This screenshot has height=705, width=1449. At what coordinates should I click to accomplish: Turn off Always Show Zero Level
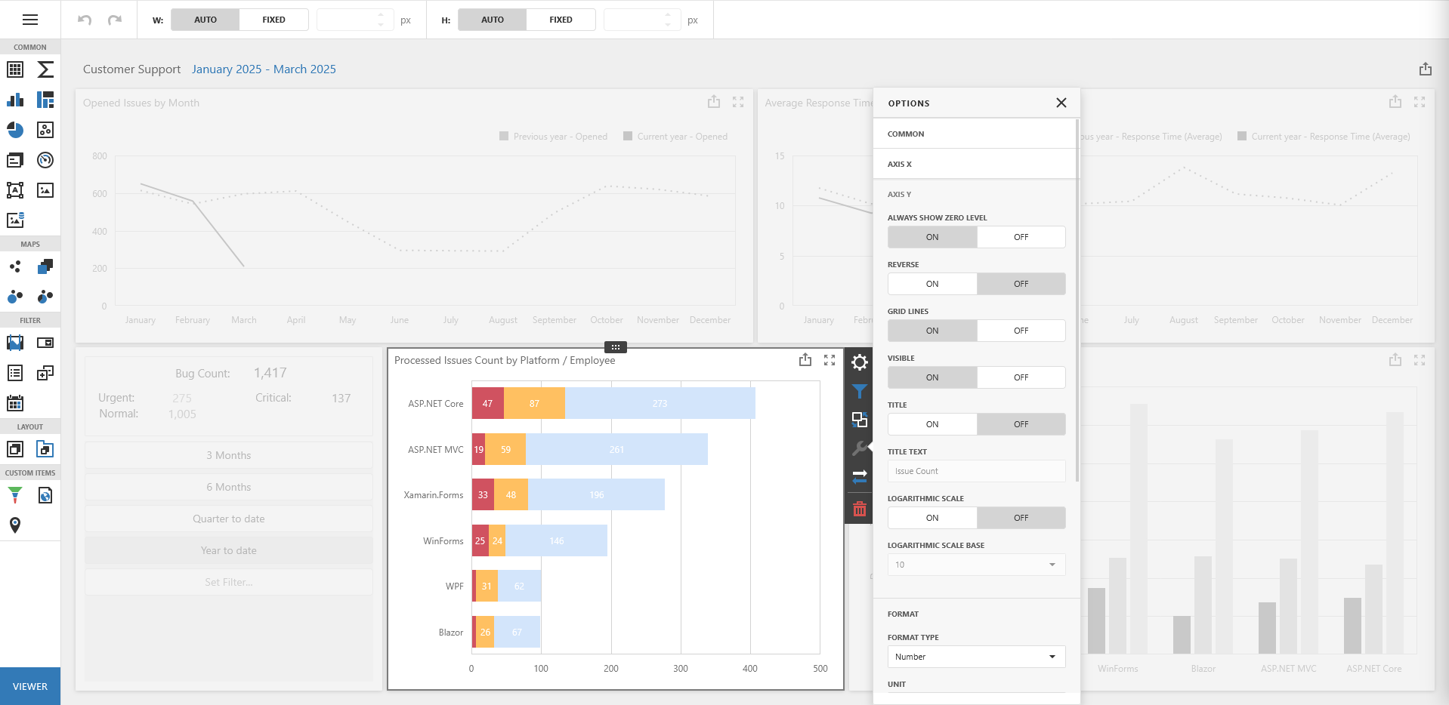1021,237
